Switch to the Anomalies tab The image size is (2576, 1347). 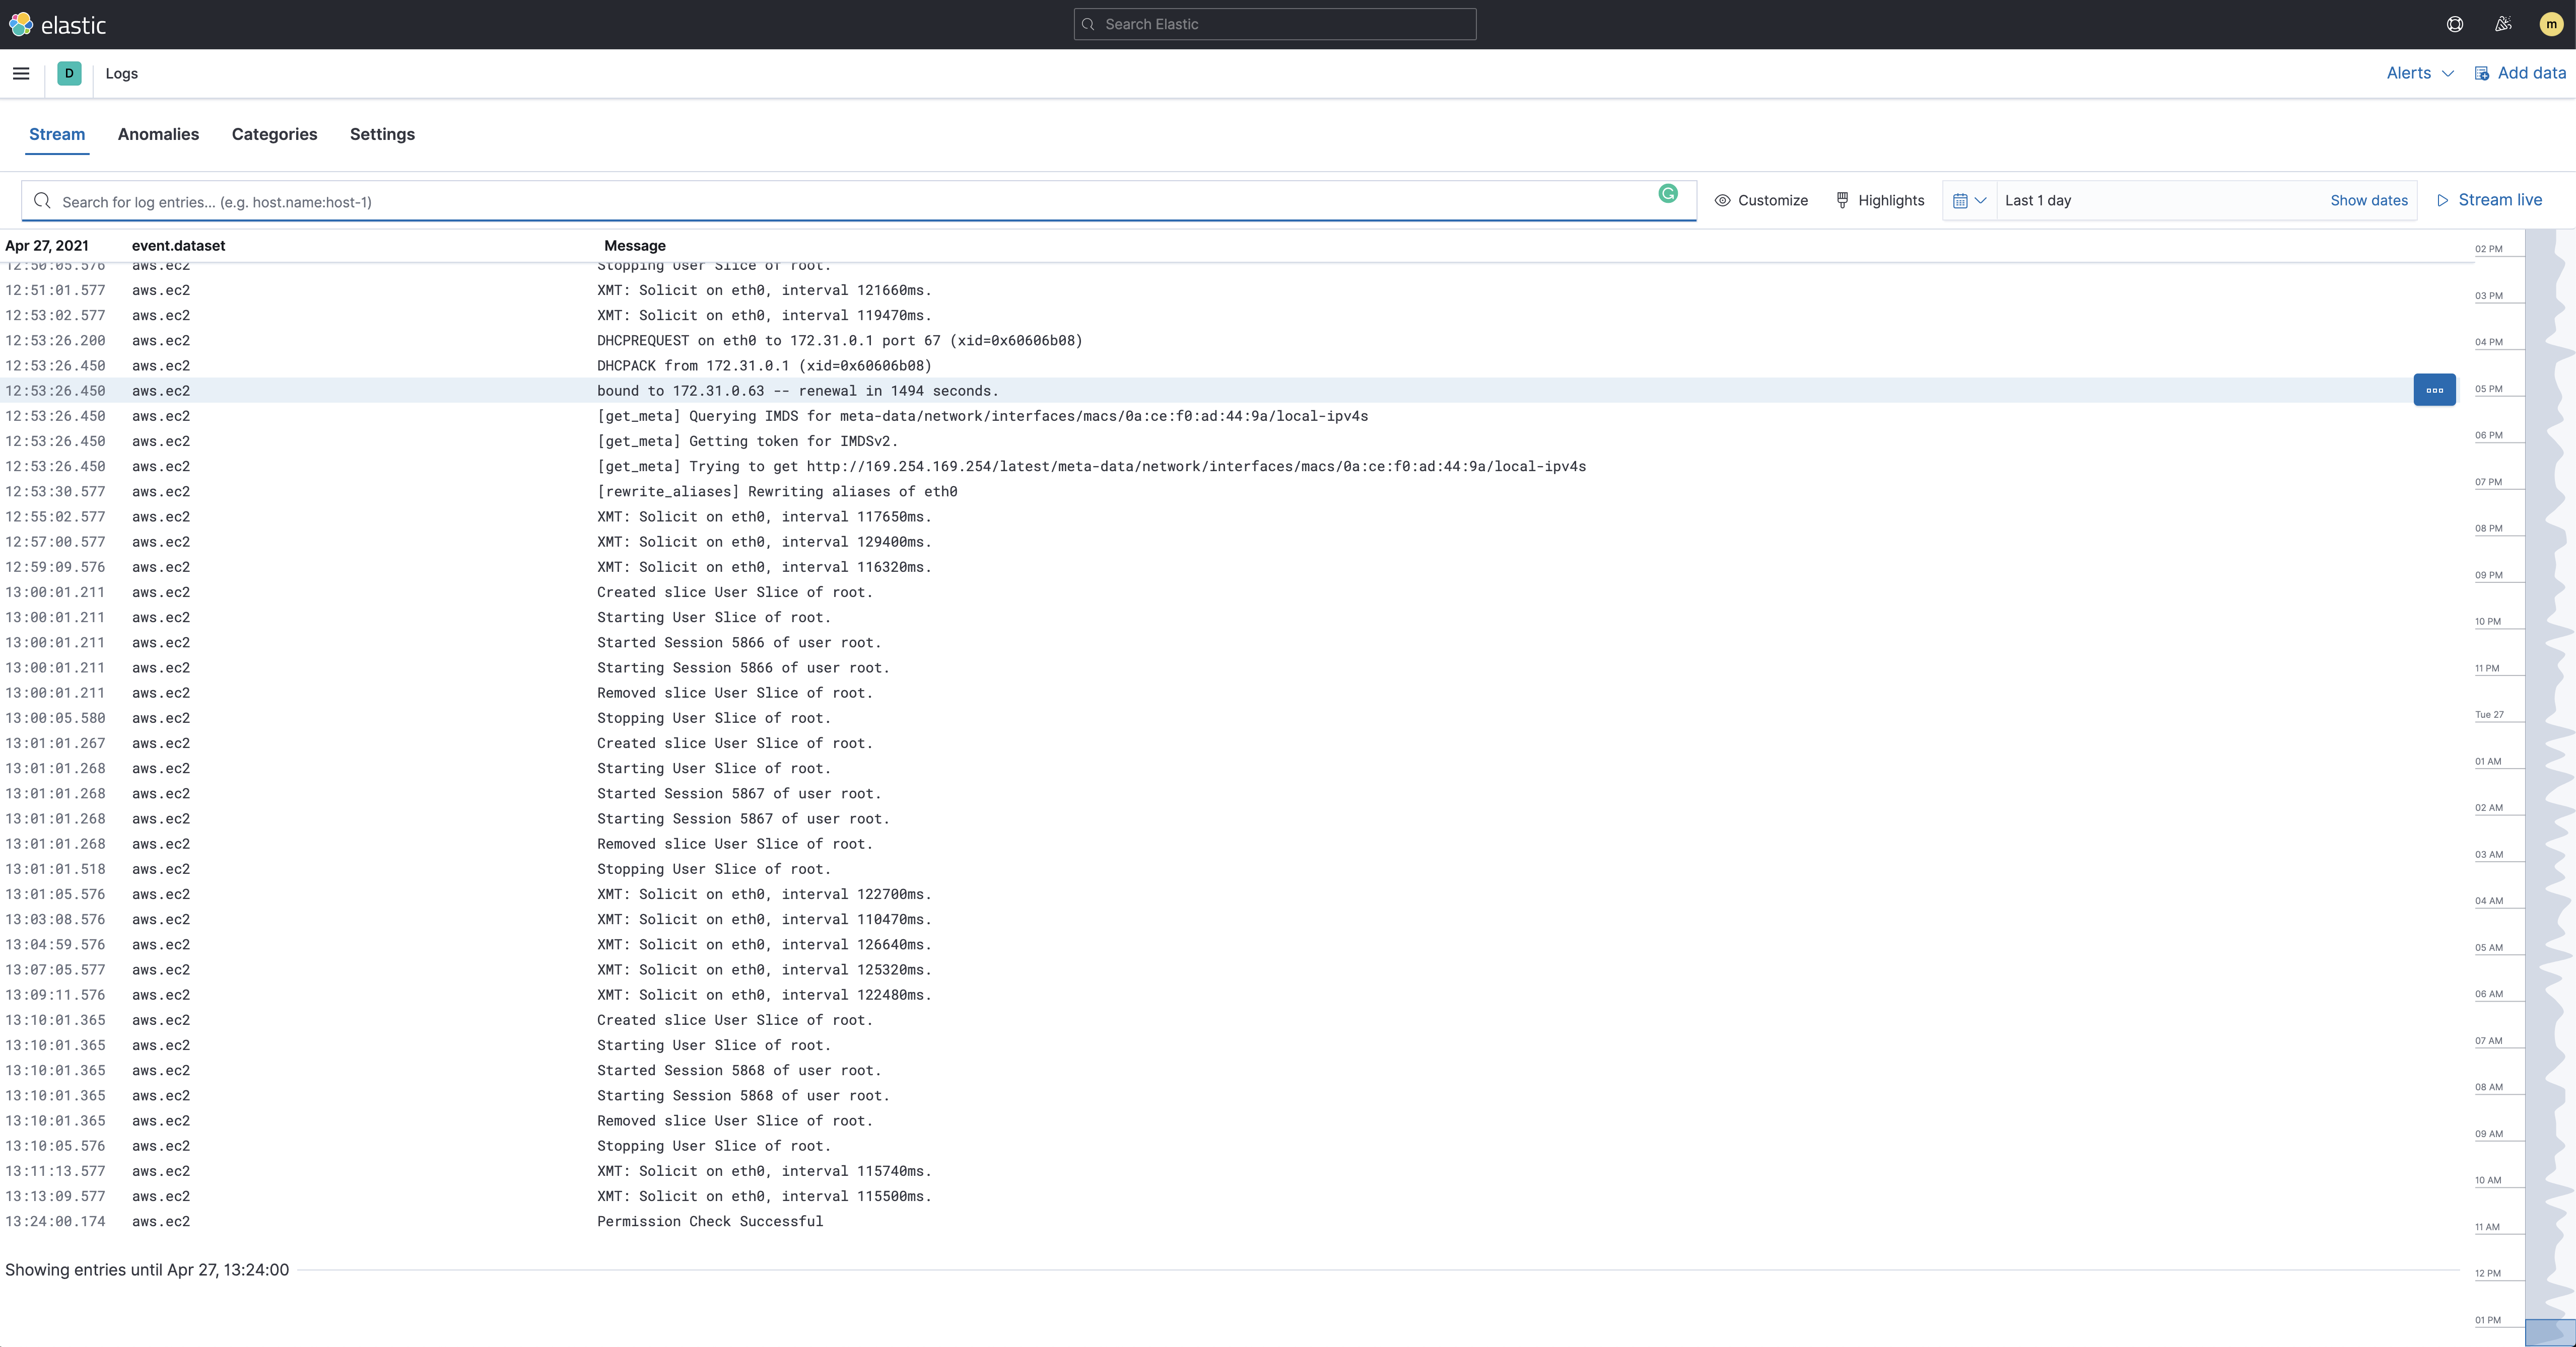(x=158, y=134)
